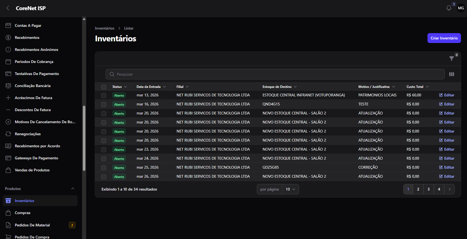Click the Recebimentos por Acordo cash icon
Viewport: 467px width, 239px height.
click(8, 146)
